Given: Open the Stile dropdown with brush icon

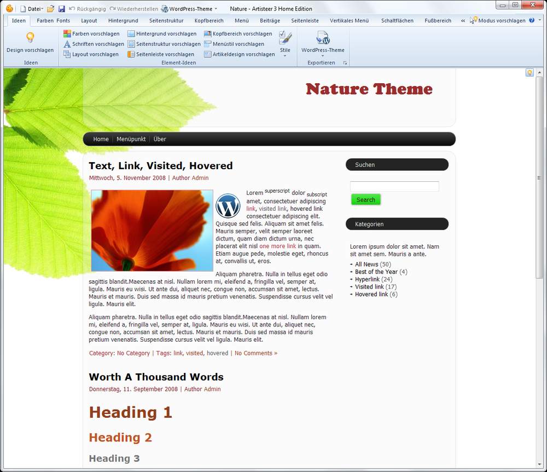Looking at the screenshot, I should 285,44.
